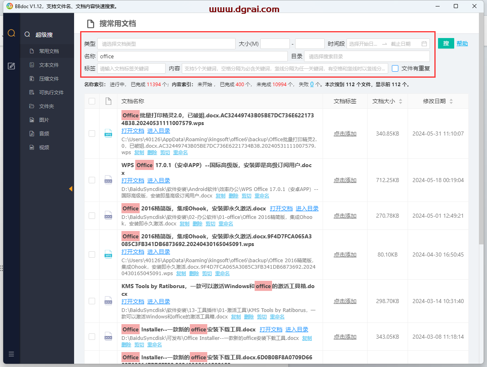Click the 搜常用文档 page title icon
The image size is (487, 367).
coord(91,23)
